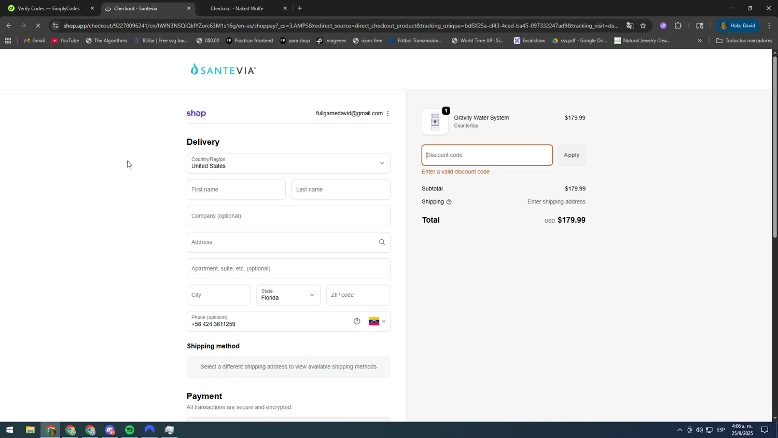The width and height of the screenshot is (778, 438).
Task: Open the Todos los marcadores folder
Action: click(744, 40)
